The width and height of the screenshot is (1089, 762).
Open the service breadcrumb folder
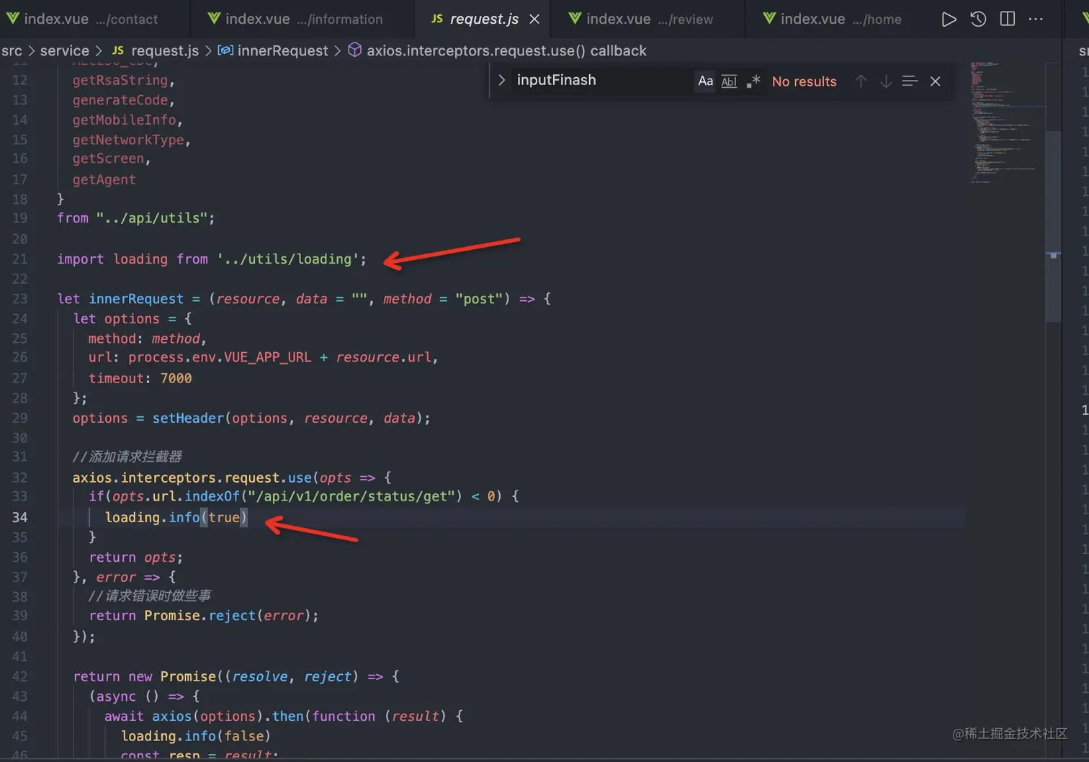pyautogui.click(x=65, y=50)
